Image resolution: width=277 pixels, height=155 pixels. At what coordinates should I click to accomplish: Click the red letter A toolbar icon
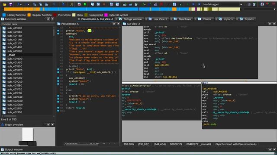[x=79, y=4]
